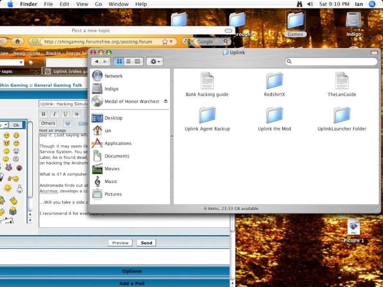Open the Go menu
The height and width of the screenshot is (287, 383).
pos(99,4)
